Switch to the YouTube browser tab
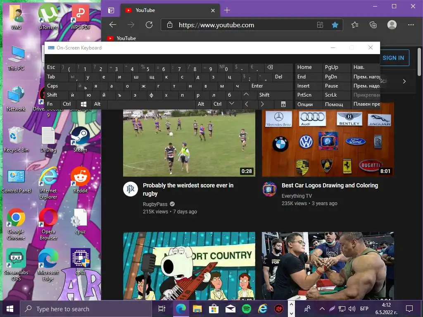Screen dimensions: 423x317 [169, 10]
